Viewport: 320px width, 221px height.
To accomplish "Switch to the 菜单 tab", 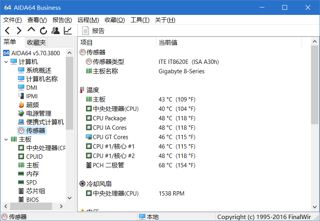I will (9, 42).
